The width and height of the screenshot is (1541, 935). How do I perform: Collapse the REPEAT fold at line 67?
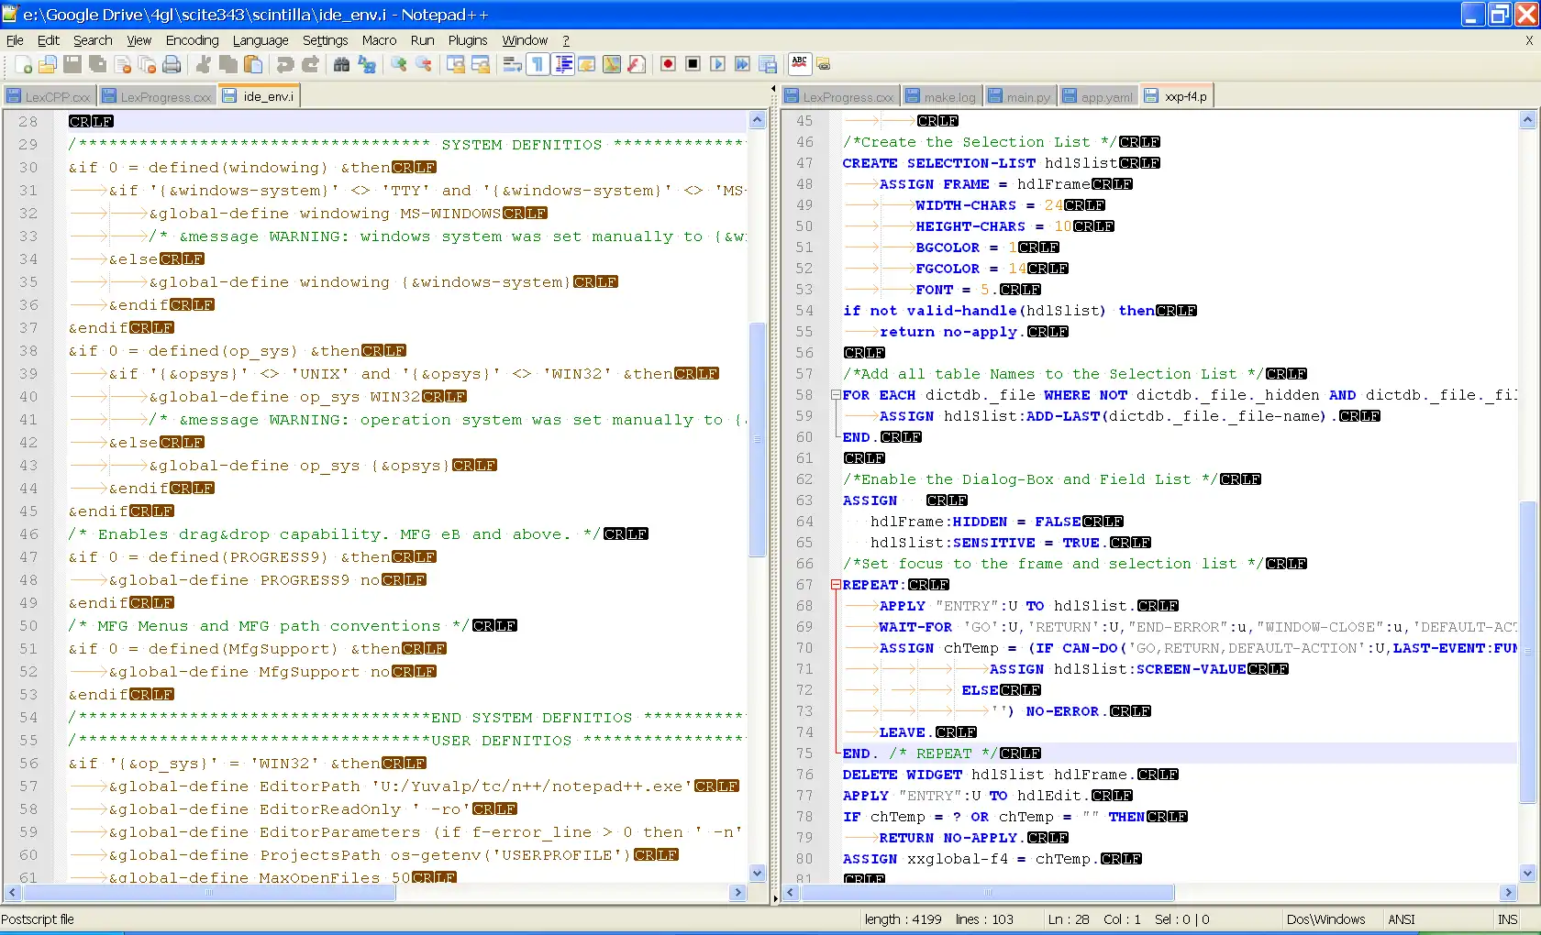point(836,585)
